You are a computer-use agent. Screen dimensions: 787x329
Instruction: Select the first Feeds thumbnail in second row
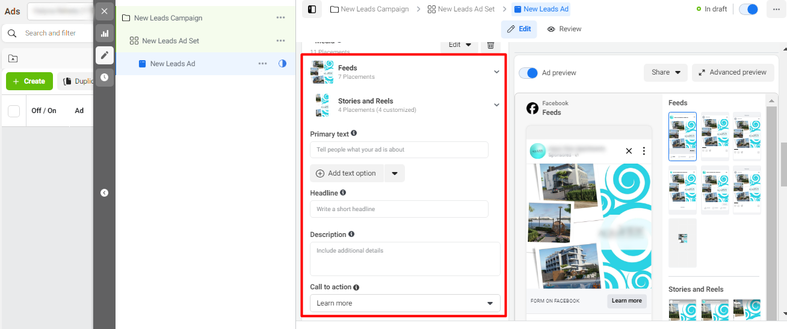click(x=682, y=189)
